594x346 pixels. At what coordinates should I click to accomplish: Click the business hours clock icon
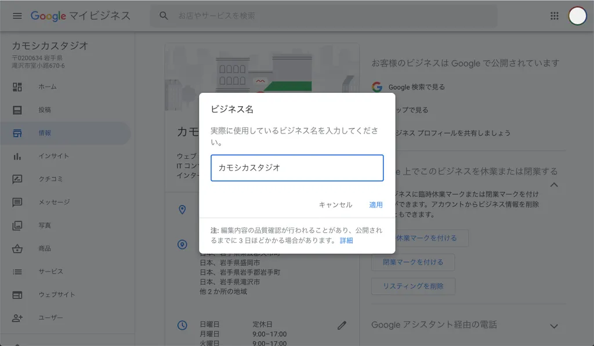182,325
